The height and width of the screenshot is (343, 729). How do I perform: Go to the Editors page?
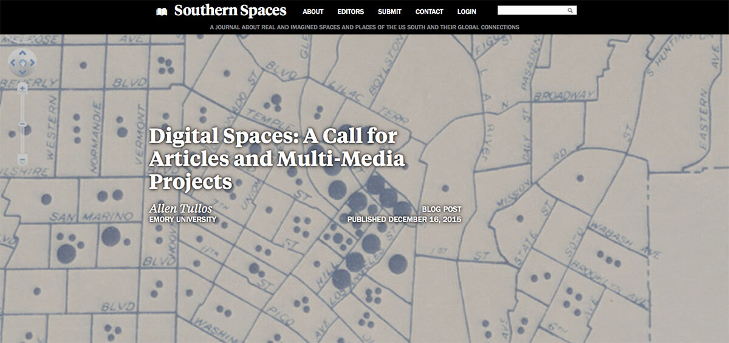tap(351, 12)
